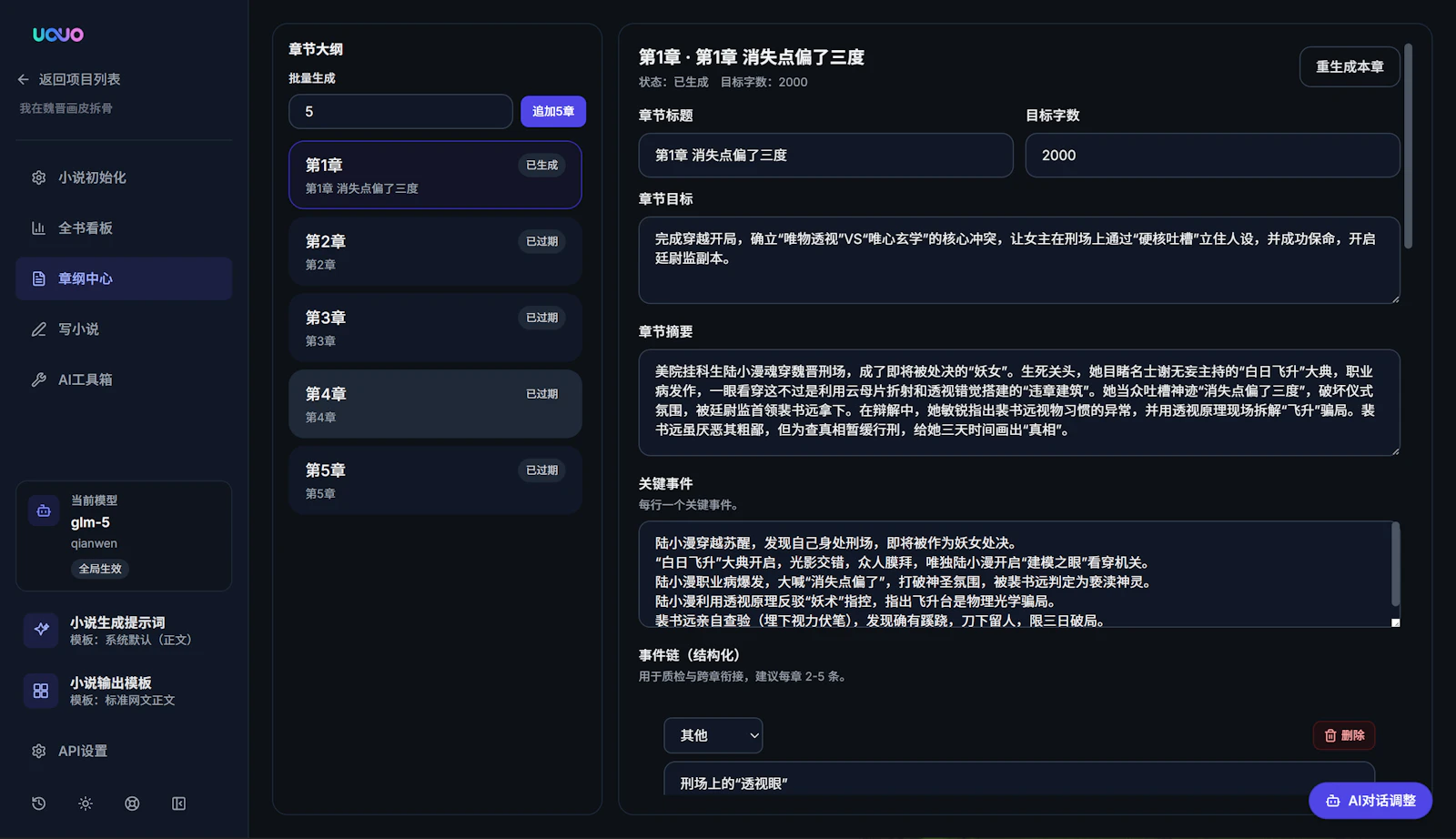The image size is (1456, 839).
Task: Collapse sidebar panel icon
Action: (x=179, y=804)
